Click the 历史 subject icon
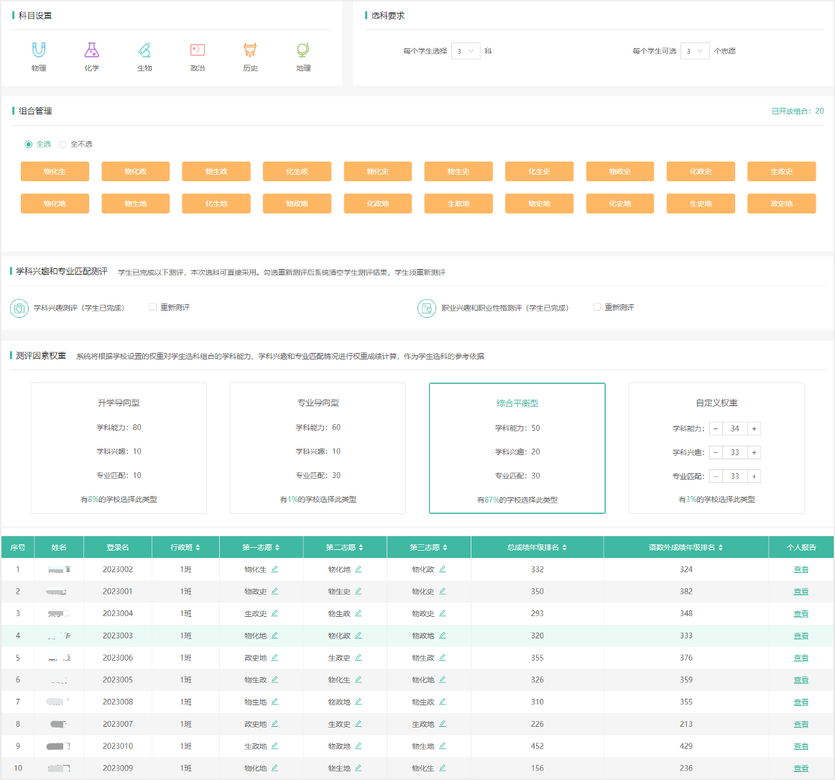835x780 pixels. pyautogui.click(x=250, y=50)
